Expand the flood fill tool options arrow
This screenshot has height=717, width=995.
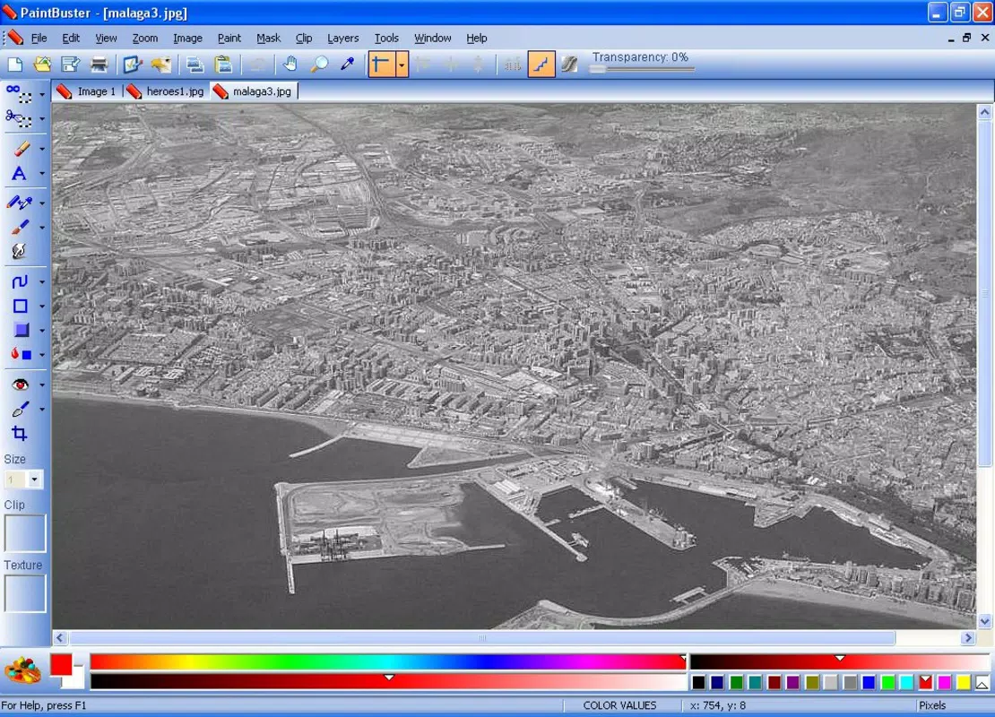coord(42,355)
